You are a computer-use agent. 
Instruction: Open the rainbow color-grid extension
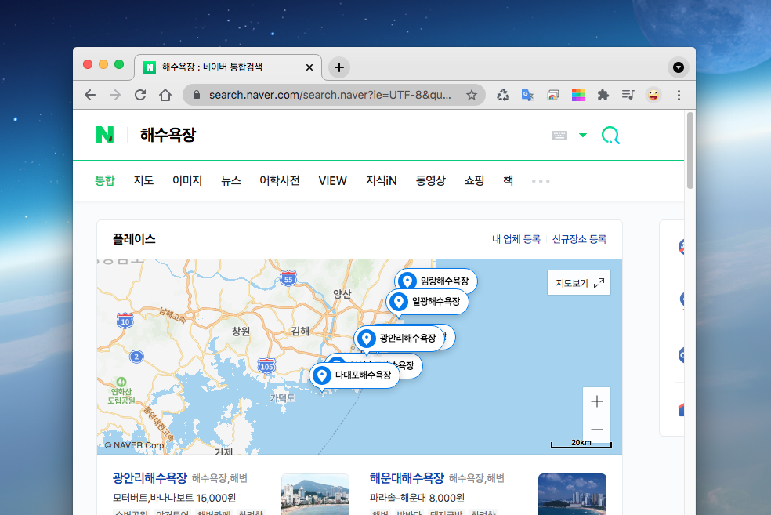tap(578, 95)
